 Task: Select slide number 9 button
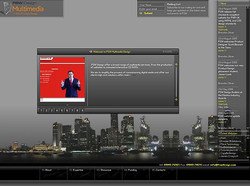pyautogui.click(x=82, y=110)
